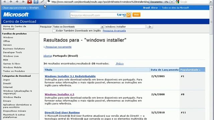
Task: Open Windows (atualizações & segurança) category
Action: 17,92
